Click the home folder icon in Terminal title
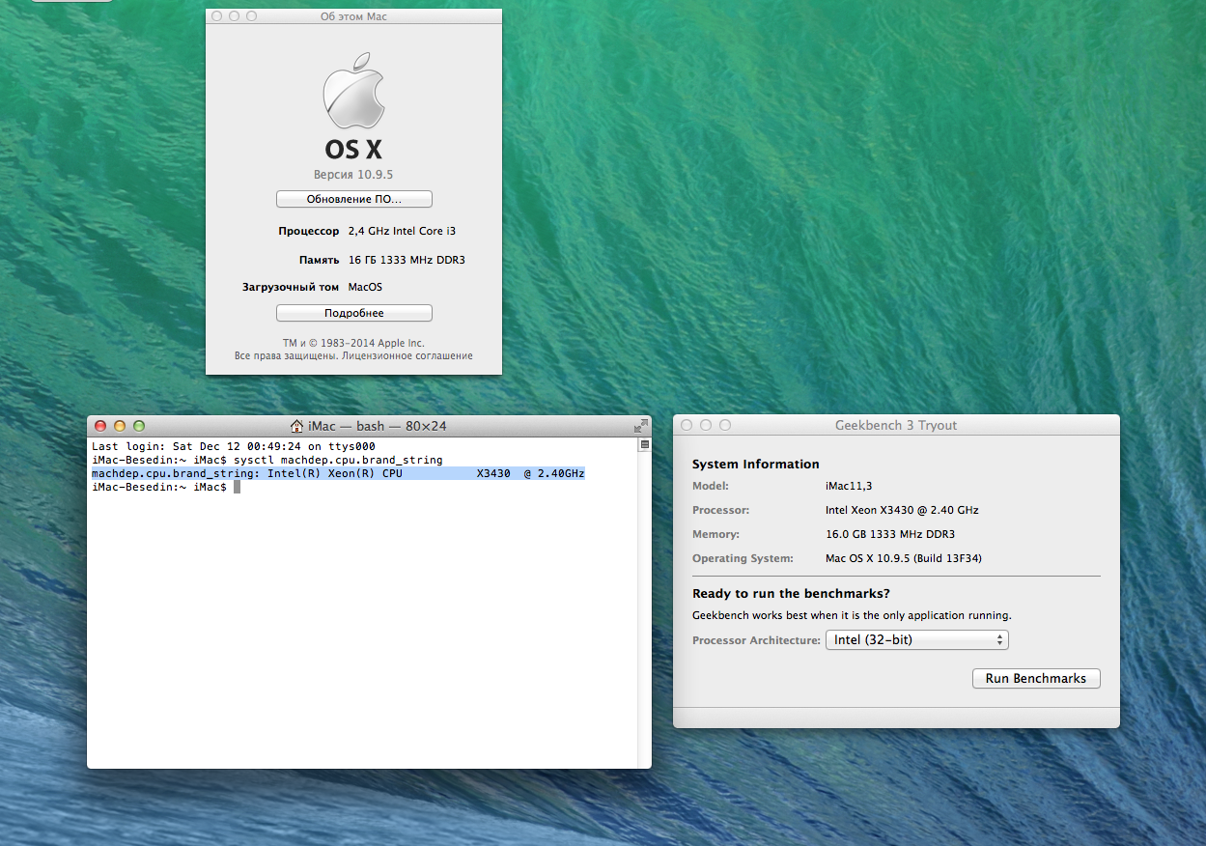Image resolution: width=1206 pixels, height=846 pixels. pyautogui.click(x=297, y=426)
